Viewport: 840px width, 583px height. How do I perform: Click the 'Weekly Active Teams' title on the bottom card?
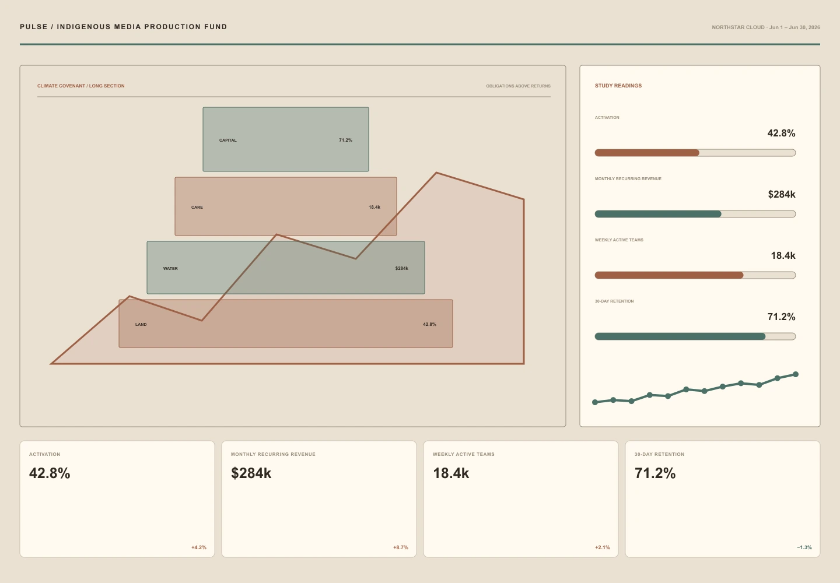click(x=464, y=454)
